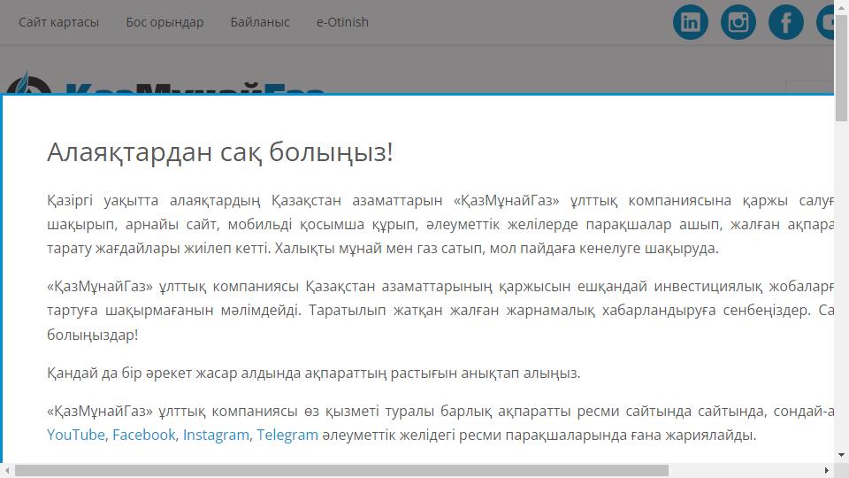849x478 pixels.
Task: Open the Instagram social icon
Action: pos(738,22)
